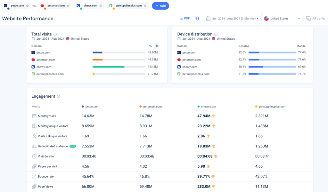Open the United States country dropdown
The width and height of the screenshot is (328, 192).
pyautogui.click(x=282, y=18)
